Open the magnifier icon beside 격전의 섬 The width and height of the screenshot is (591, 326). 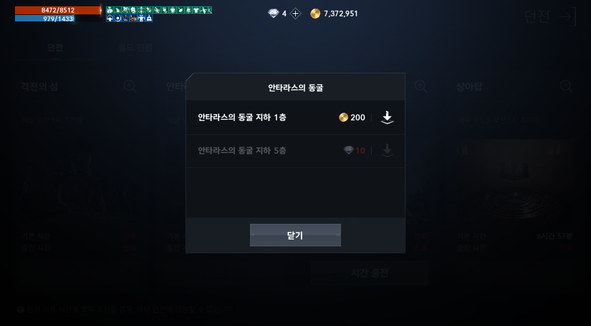(x=130, y=87)
